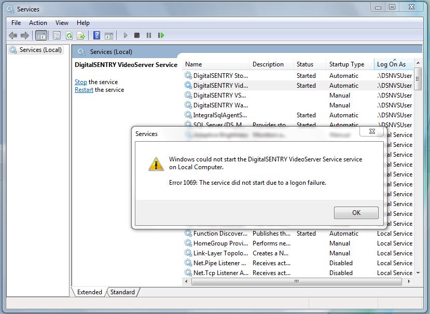The image size is (430, 314).
Task: Select the IntegralSqlAgentS... service gear icon
Action: click(188, 115)
